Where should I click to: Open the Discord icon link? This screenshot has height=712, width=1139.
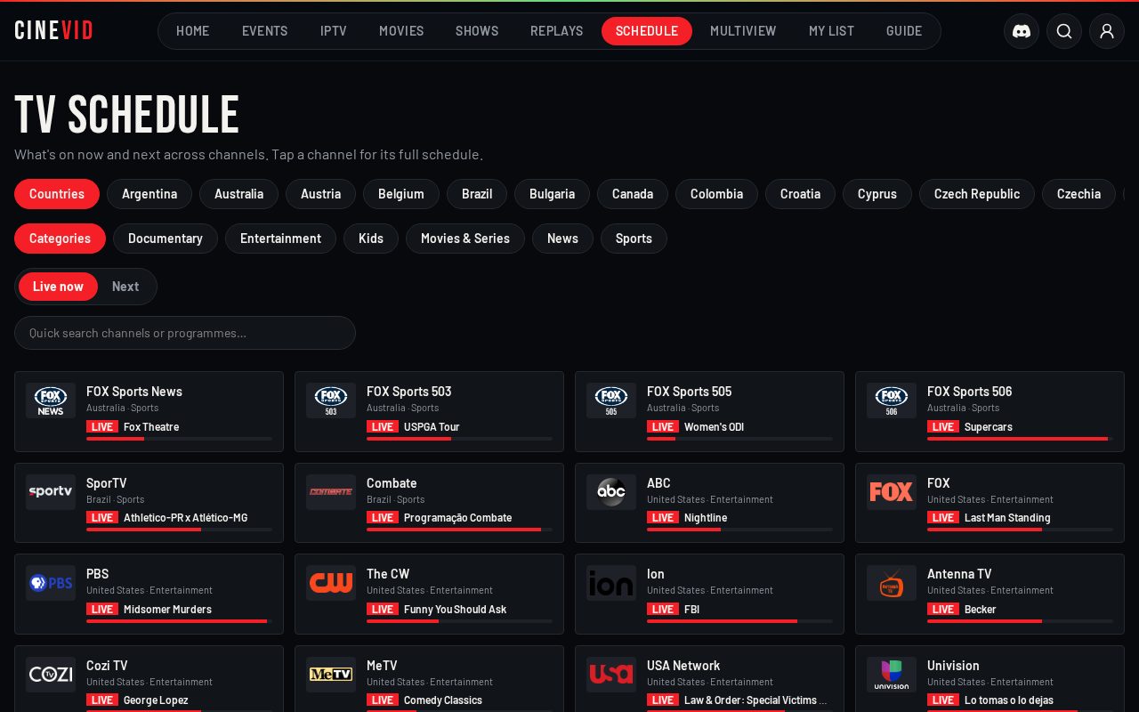[1022, 31]
